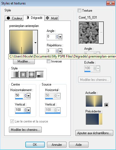Click the gradient preview thumbnail
The width and height of the screenshot is (116, 150).
click(21, 42)
